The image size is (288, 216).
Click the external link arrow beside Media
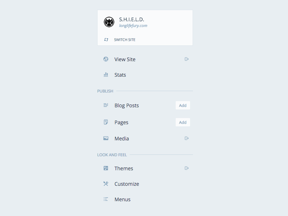tap(187, 138)
